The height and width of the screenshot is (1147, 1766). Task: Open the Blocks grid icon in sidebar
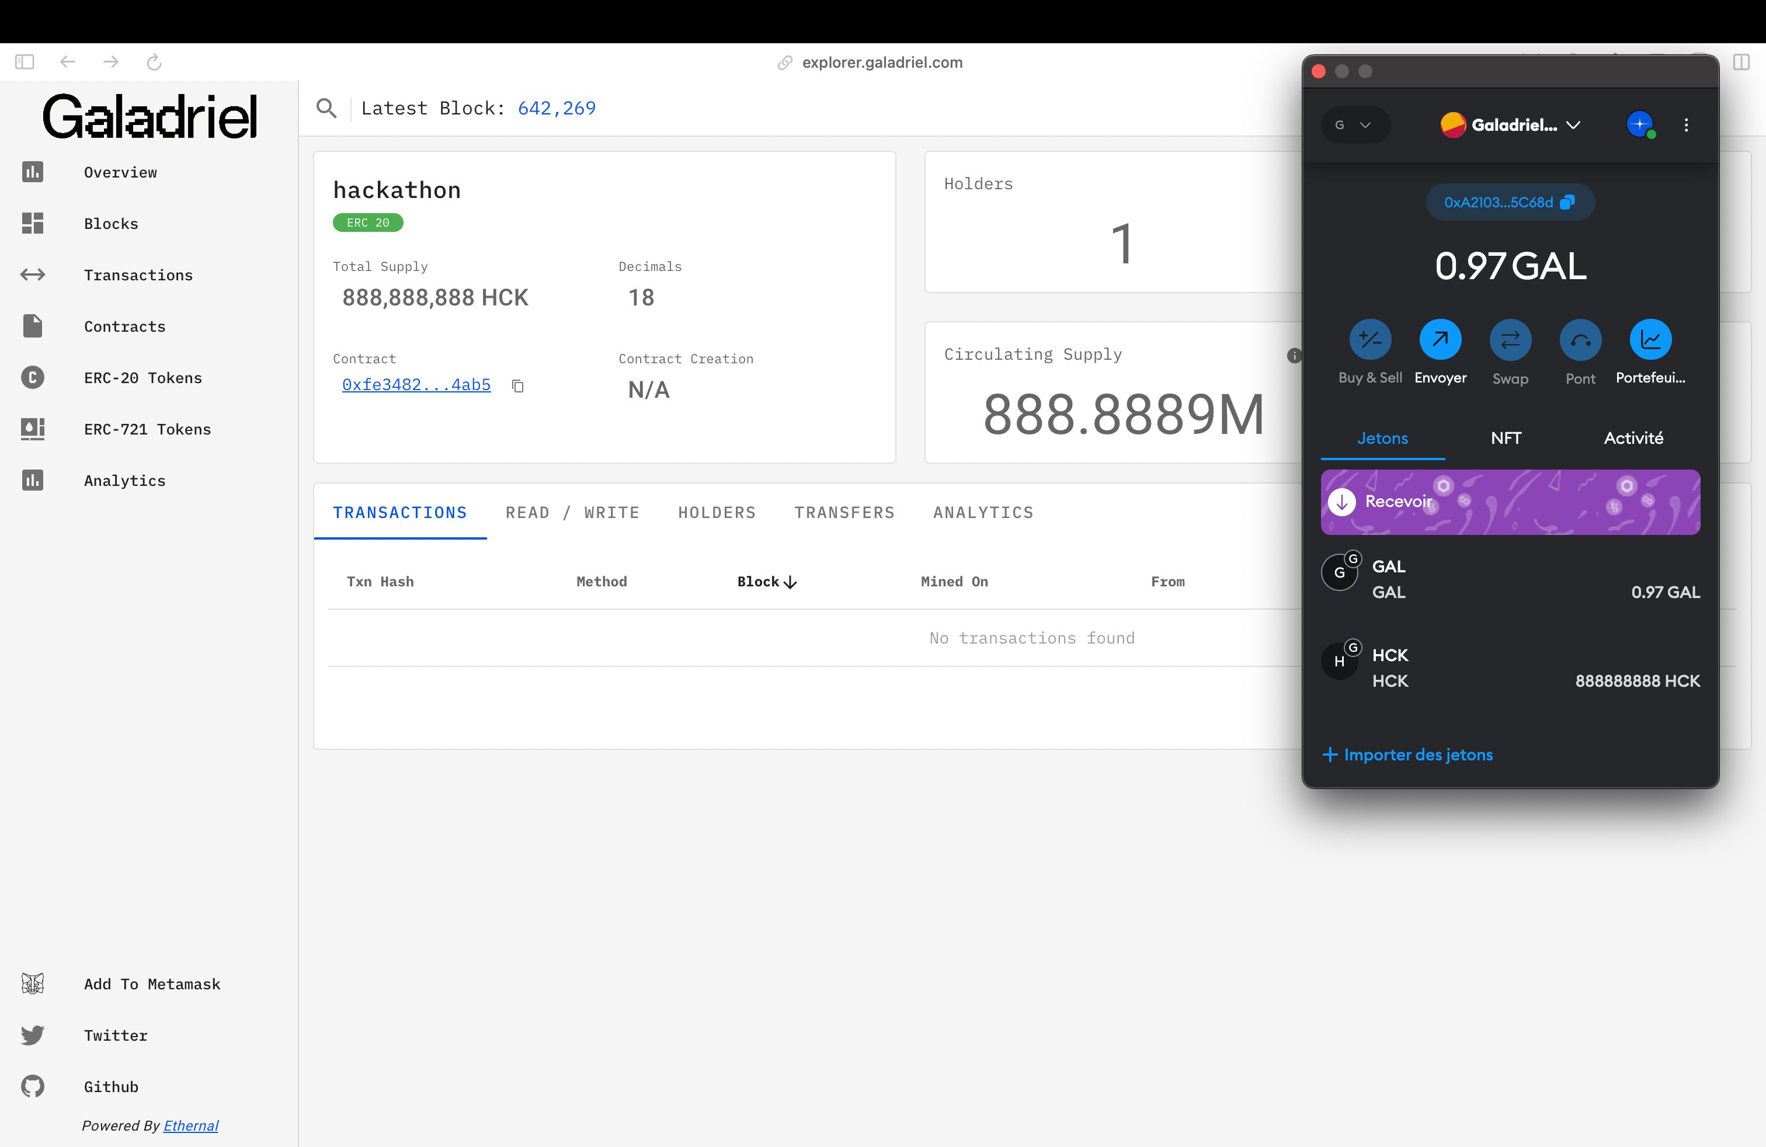pyautogui.click(x=33, y=223)
